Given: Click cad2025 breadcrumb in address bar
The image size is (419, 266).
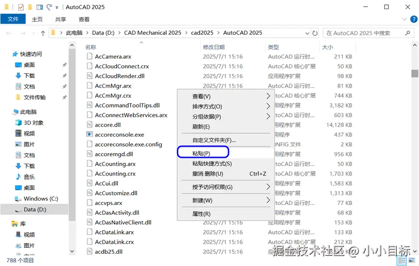Looking at the screenshot, I should tap(202, 33).
